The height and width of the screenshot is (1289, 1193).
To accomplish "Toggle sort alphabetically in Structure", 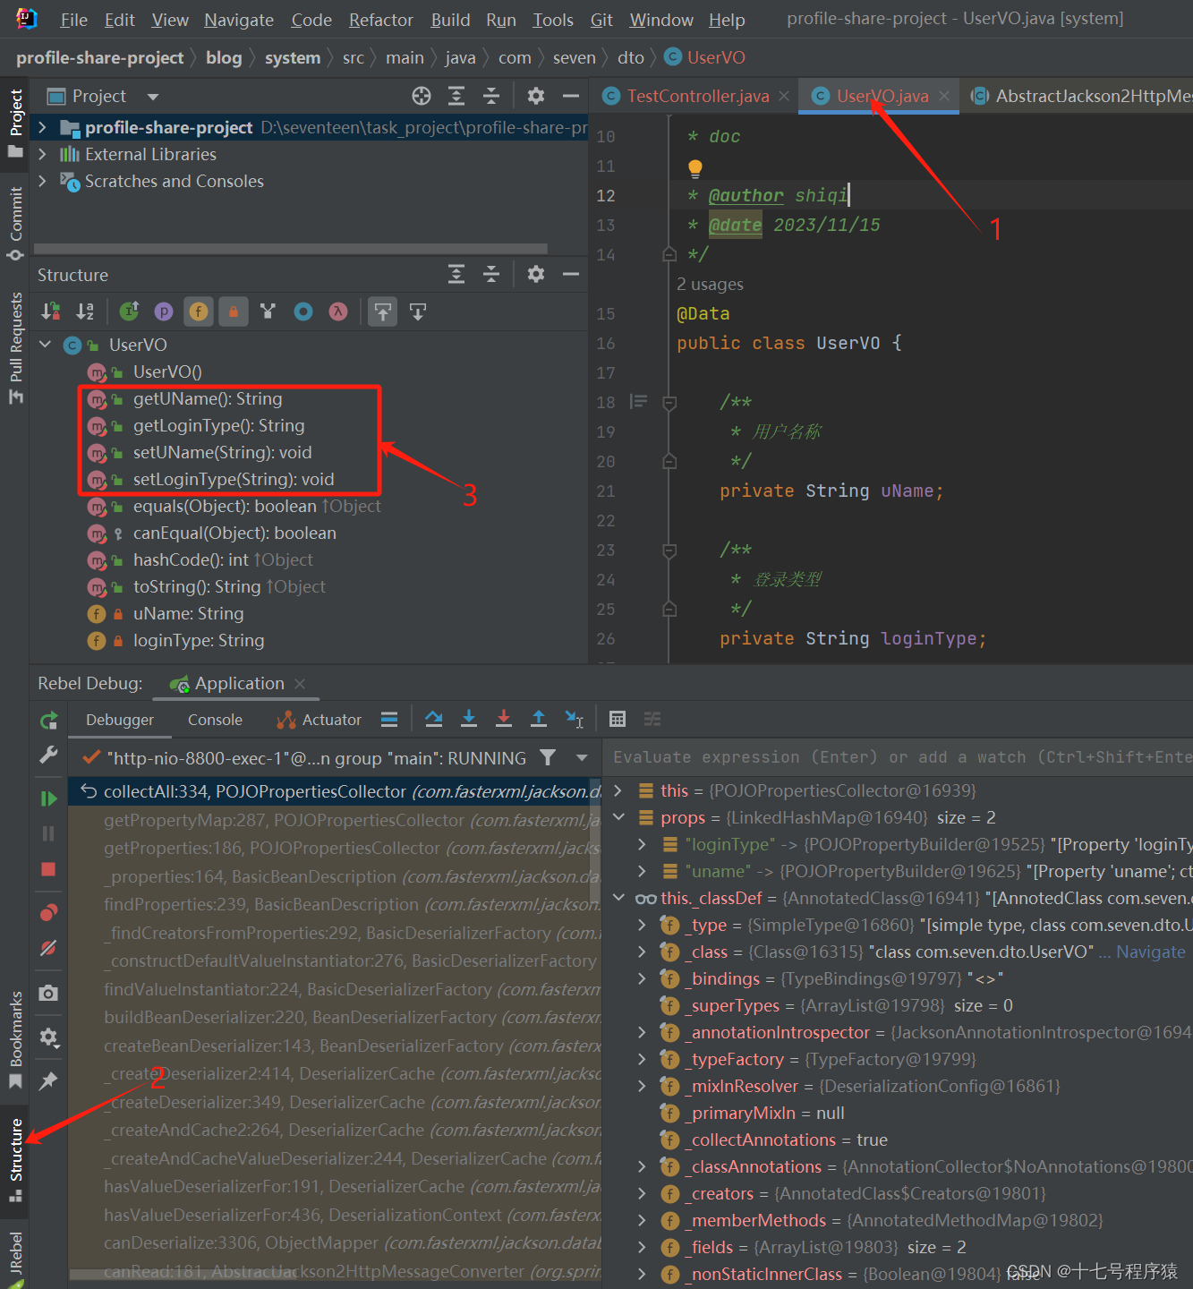I will click(x=85, y=312).
